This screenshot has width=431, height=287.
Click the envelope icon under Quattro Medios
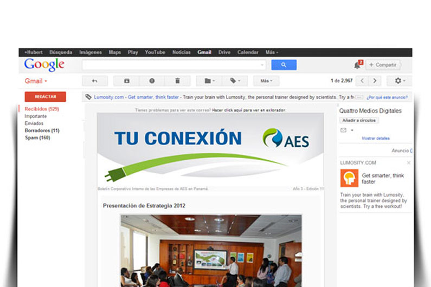[343, 130]
